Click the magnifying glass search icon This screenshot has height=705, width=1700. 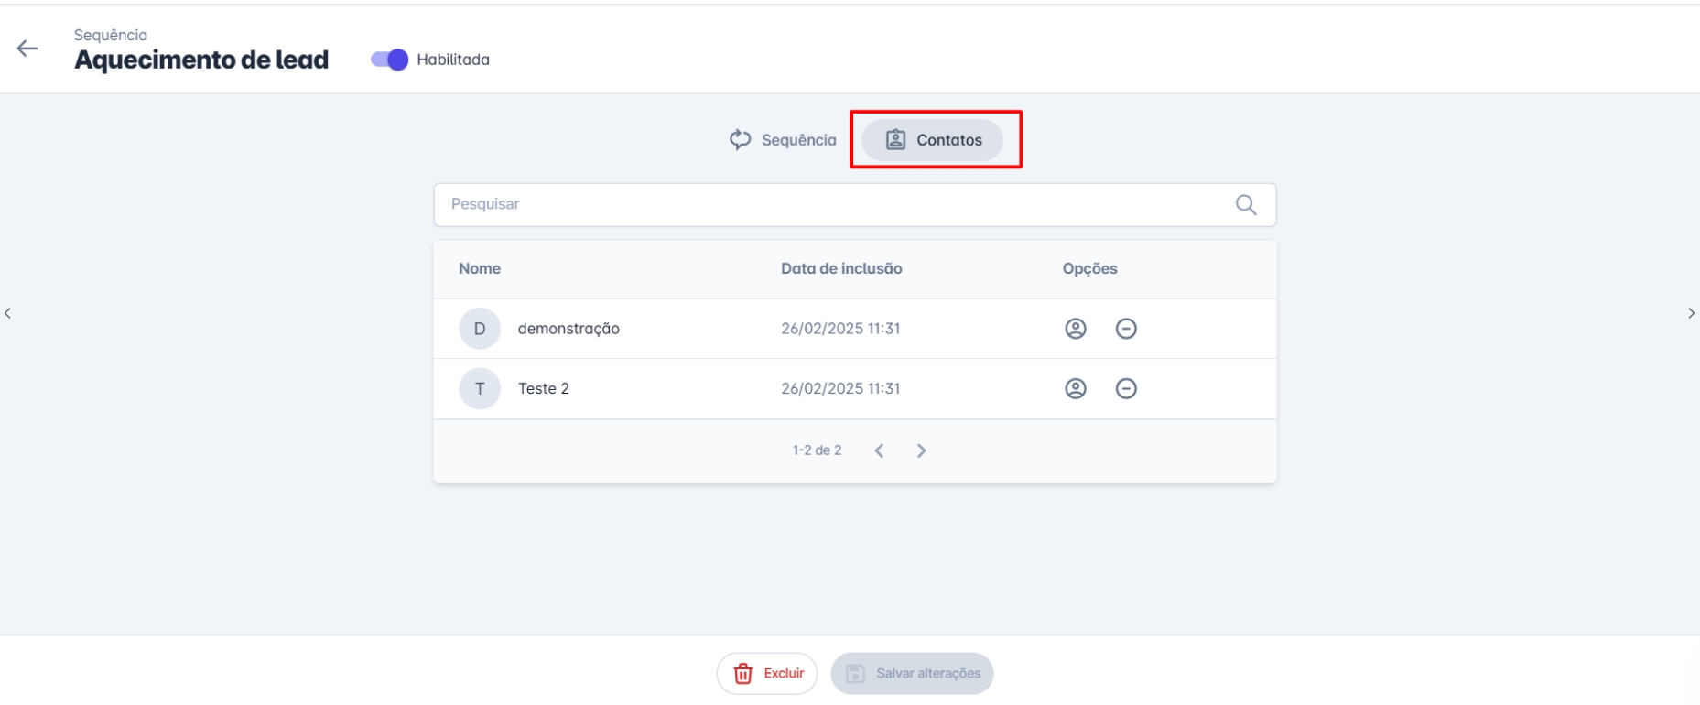1245,205
